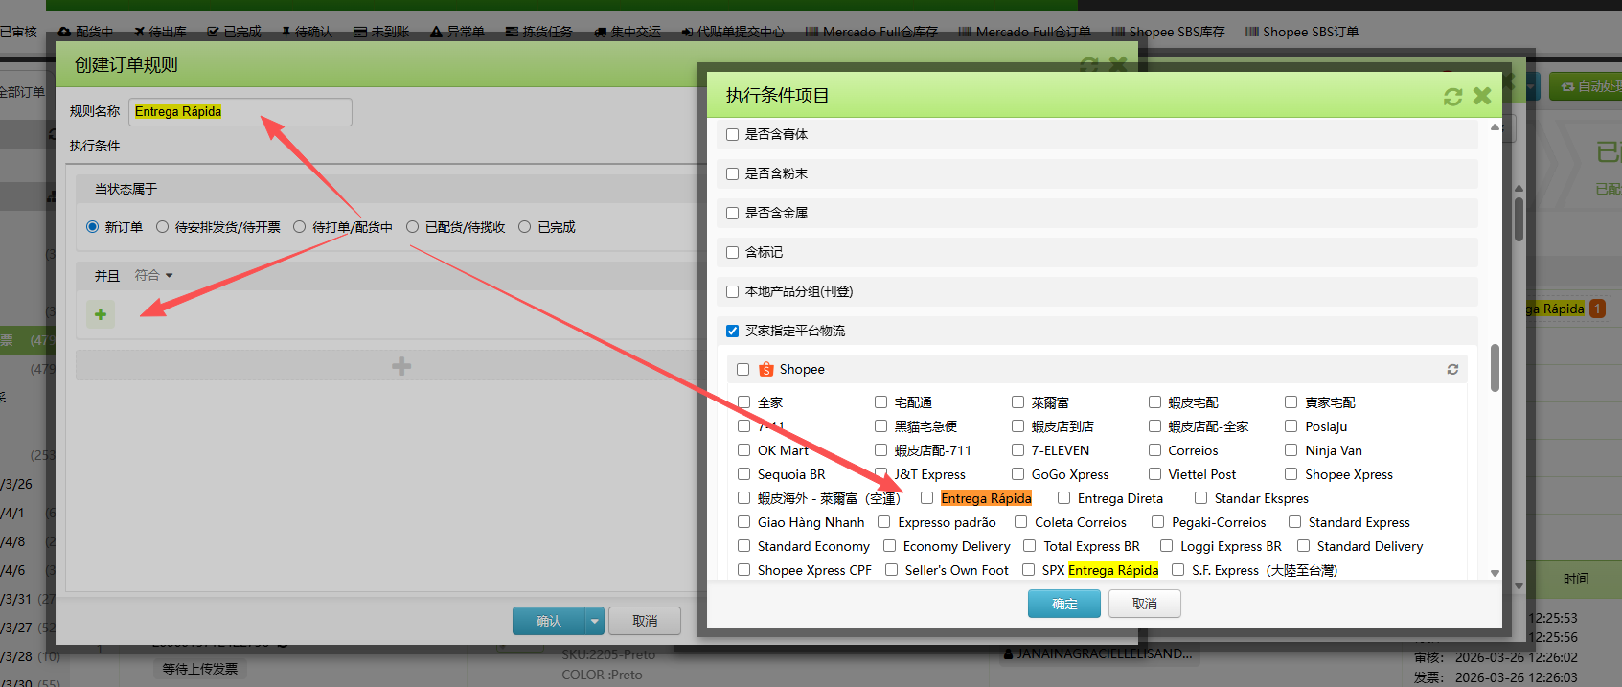
Task: Uncheck 买家指定平台物流 checkbox
Action: [x=733, y=332]
